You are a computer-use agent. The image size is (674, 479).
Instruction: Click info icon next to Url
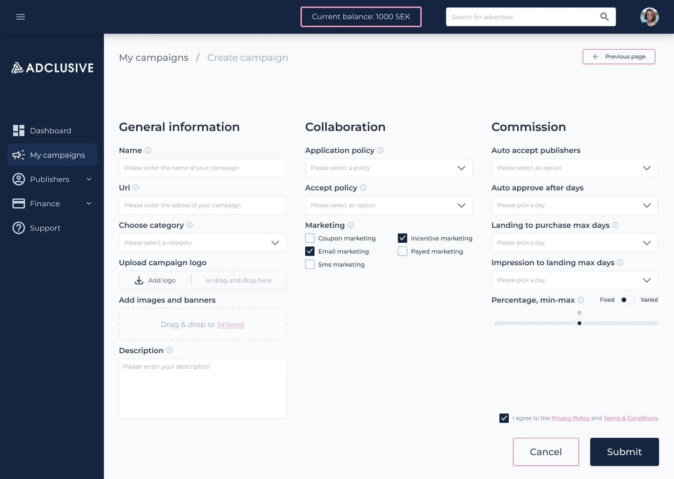(x=136, y=188)
